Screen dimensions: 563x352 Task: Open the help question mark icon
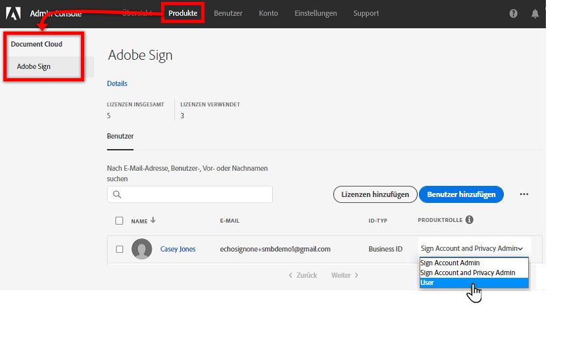(x=514, y=13)
